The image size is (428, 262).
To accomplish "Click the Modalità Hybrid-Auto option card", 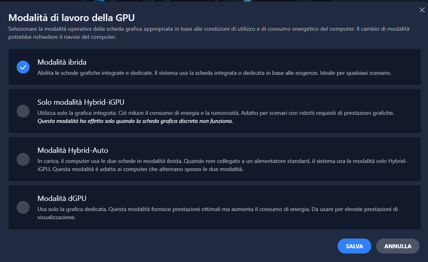I will pyautogui.click(x=214, y=159).
